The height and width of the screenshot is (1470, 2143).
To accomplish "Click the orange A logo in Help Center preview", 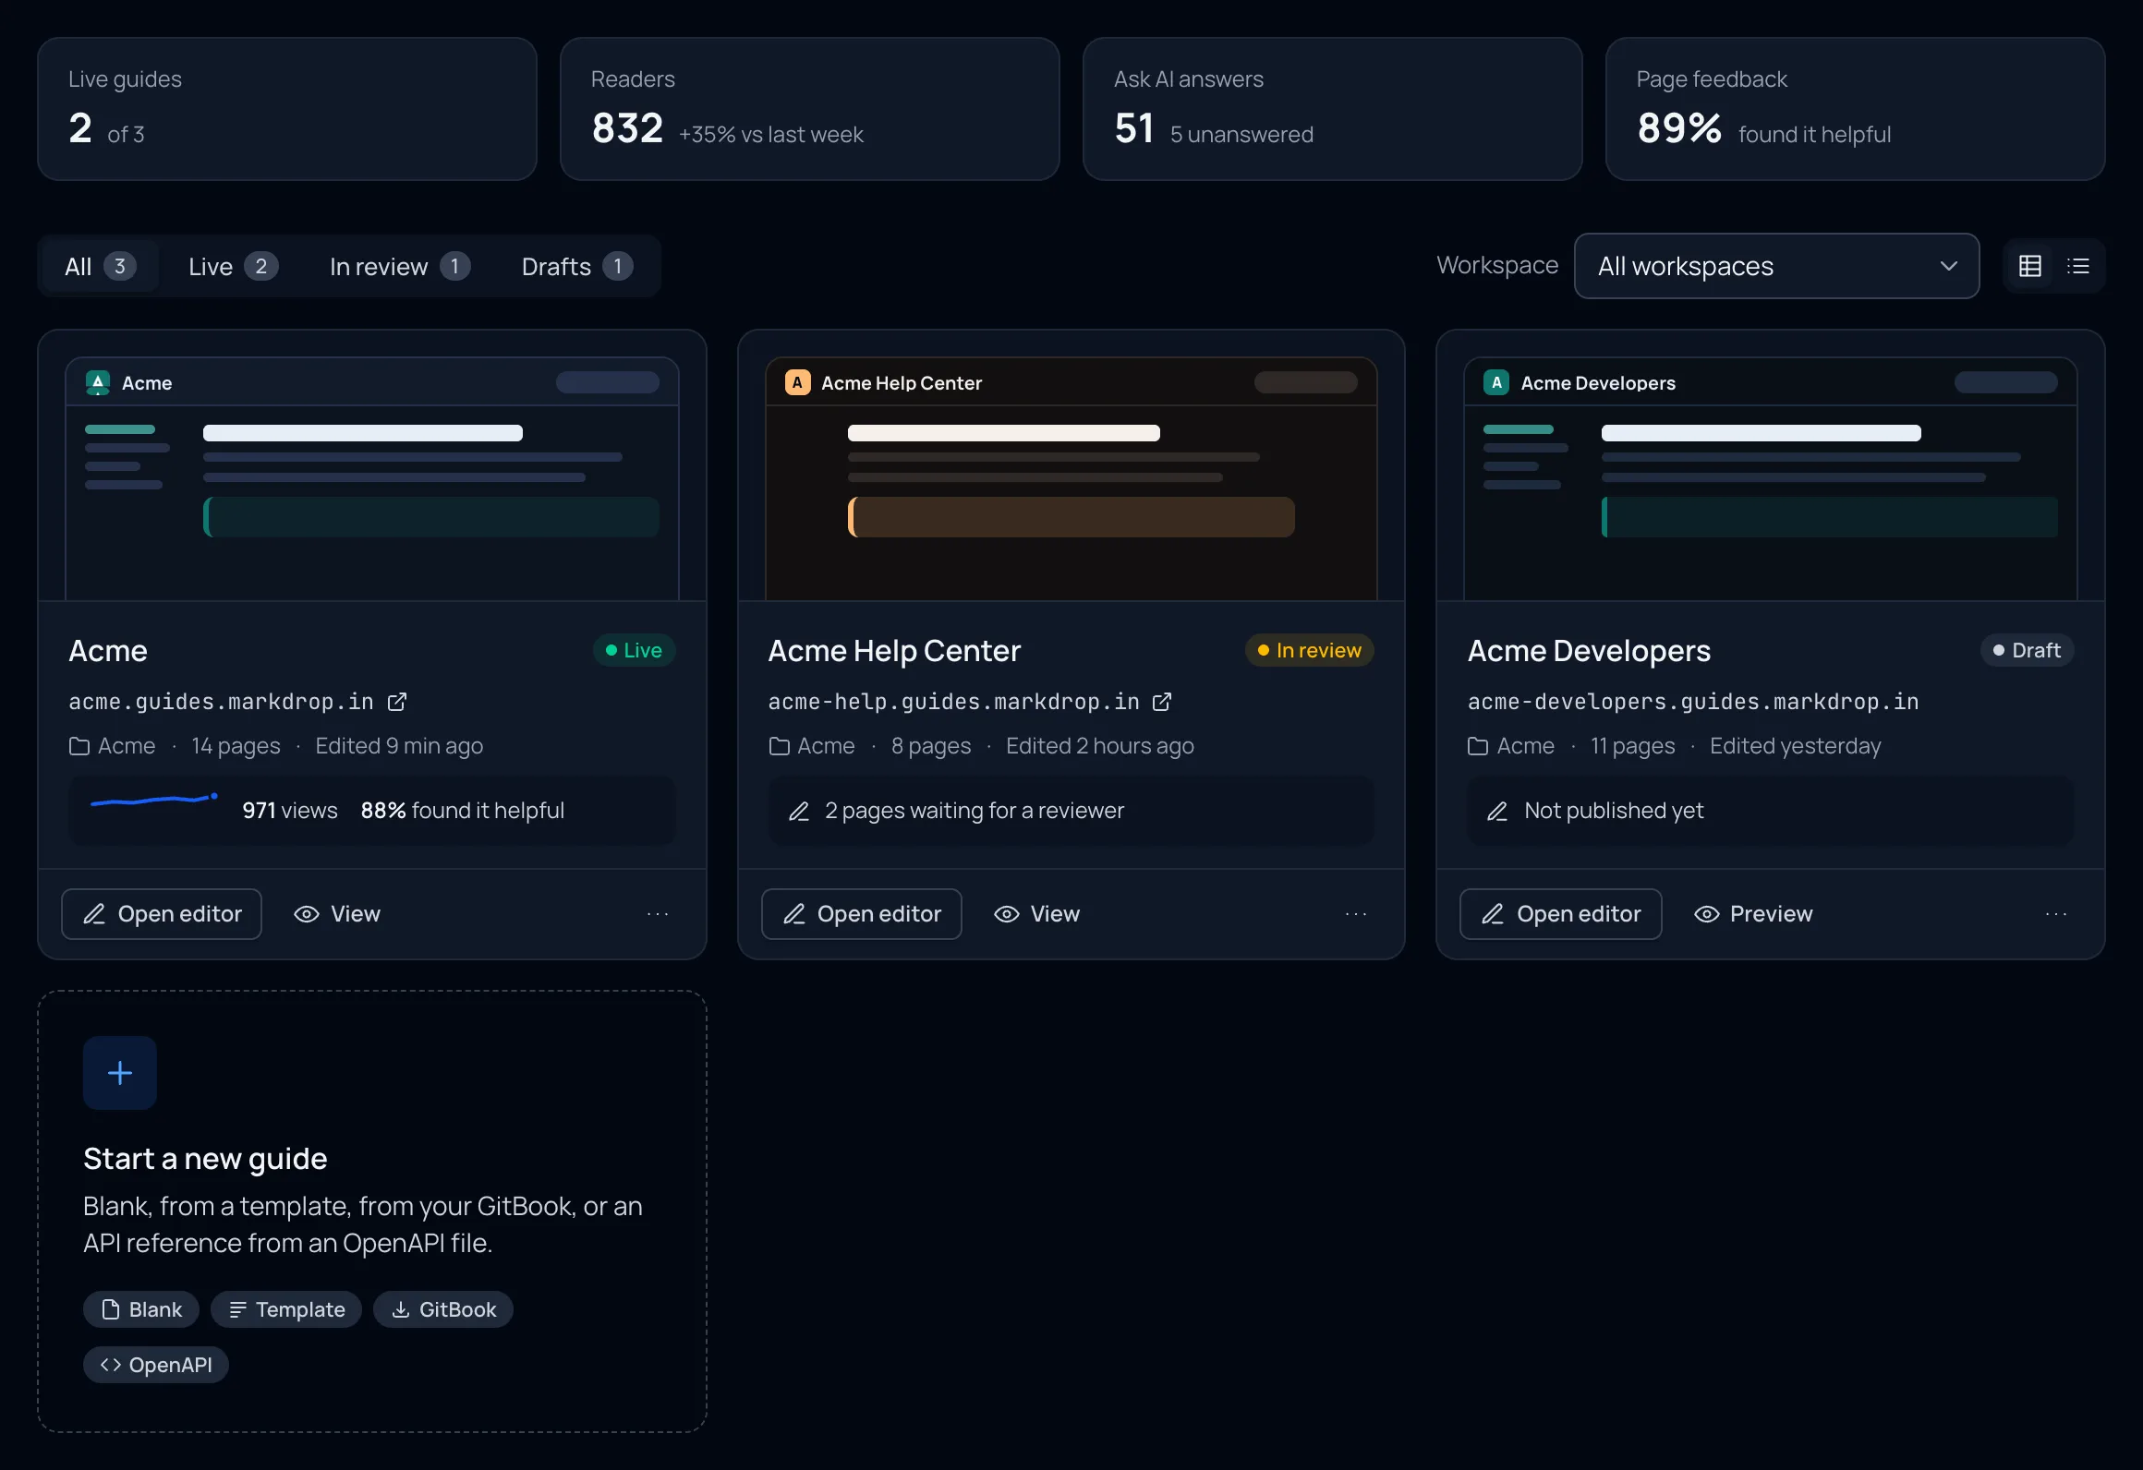I will click(x=797, y=382).
